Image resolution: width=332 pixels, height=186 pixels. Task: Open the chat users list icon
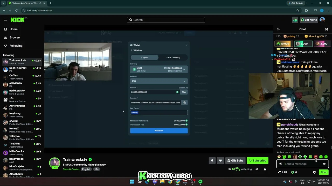(x=327, y=29)
